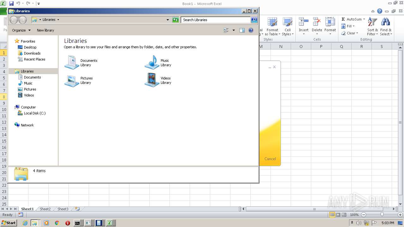Image resolution: width=404 pixels, height=227 pixels.
Task: Go back in Libraries explorer window
Action: pyautogui.click(x=14, y=20)
